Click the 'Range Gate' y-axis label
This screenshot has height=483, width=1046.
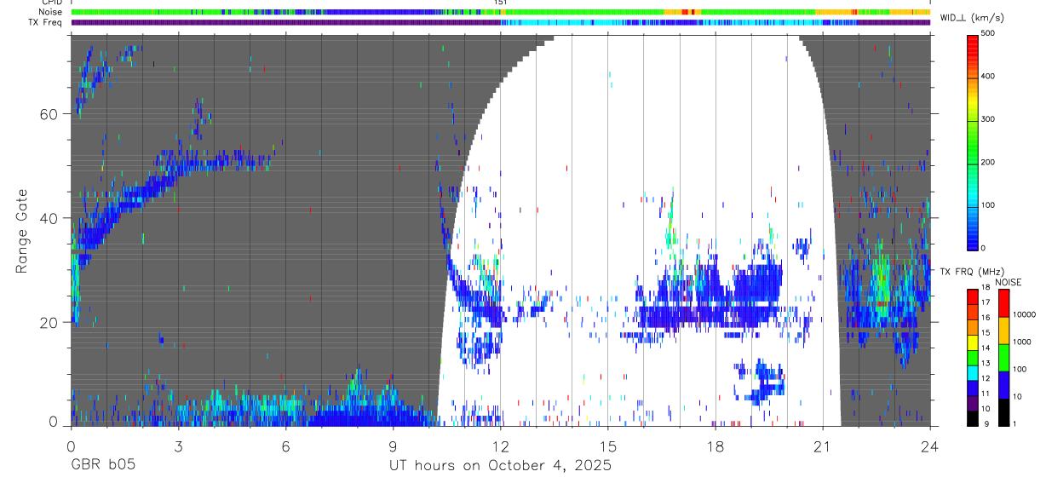coord(22,230)
